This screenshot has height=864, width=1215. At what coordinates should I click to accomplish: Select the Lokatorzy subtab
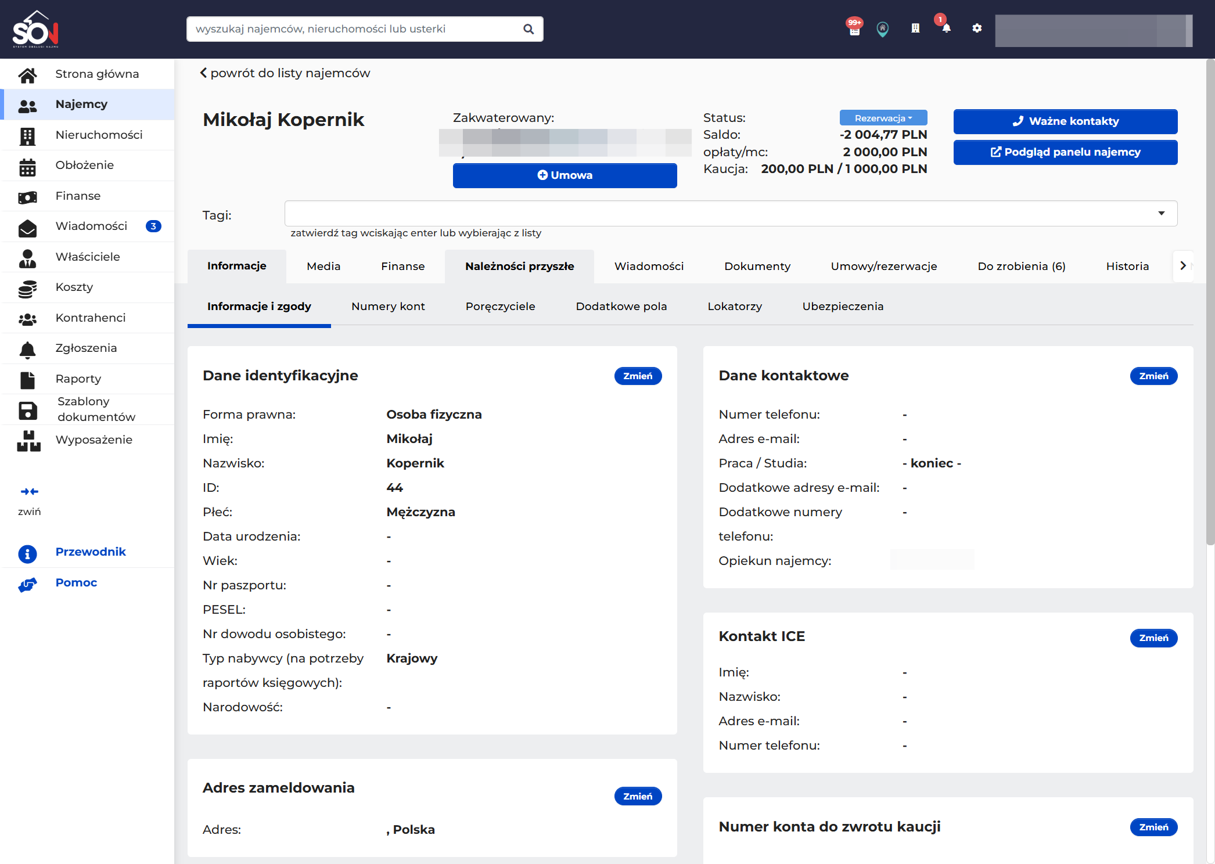734,307
